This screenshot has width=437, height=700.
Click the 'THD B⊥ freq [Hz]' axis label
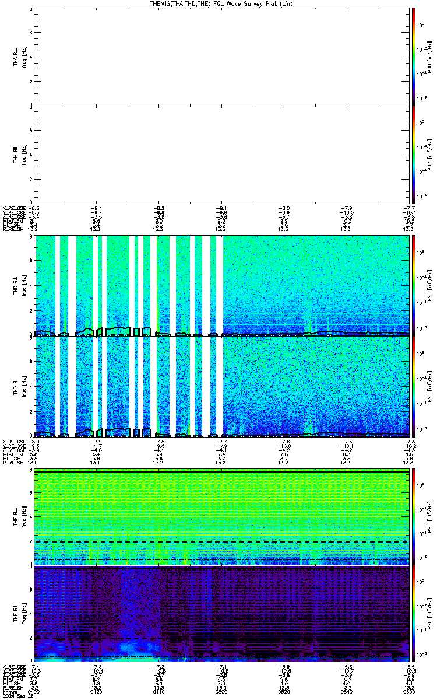[x=19, y=285]
